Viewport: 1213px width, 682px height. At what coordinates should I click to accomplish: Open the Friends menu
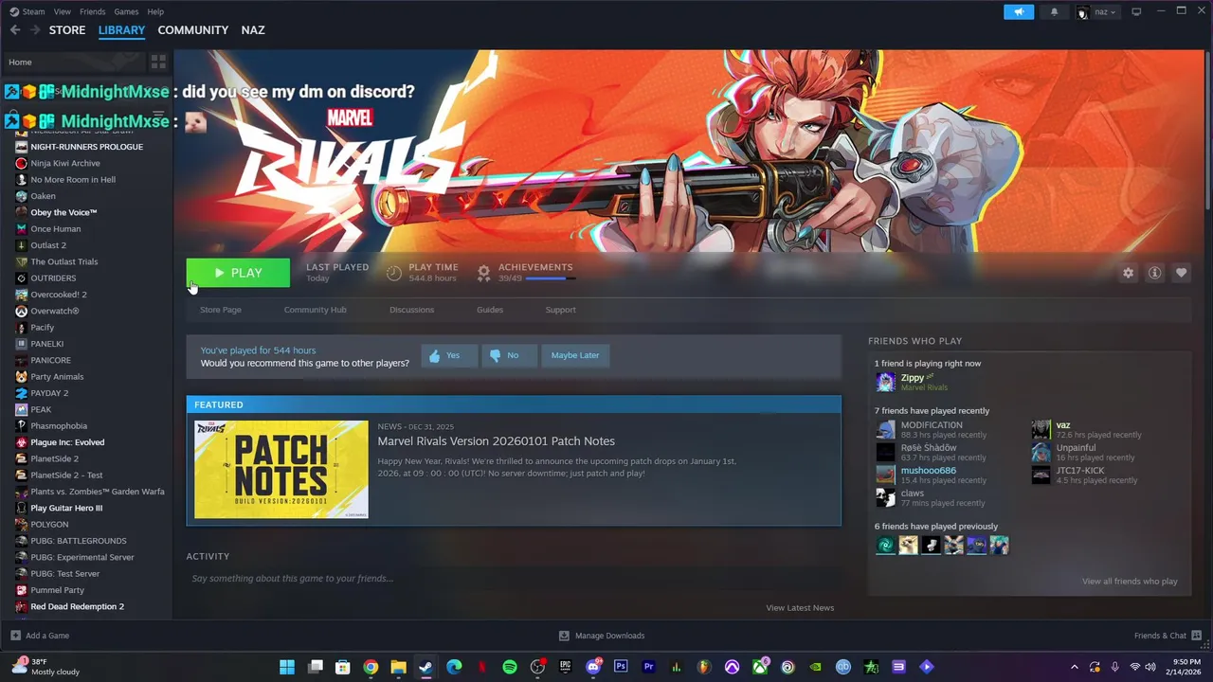[x=93, y=11]
